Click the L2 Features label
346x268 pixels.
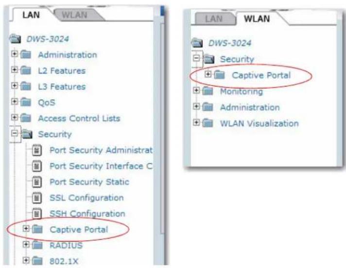62,71
